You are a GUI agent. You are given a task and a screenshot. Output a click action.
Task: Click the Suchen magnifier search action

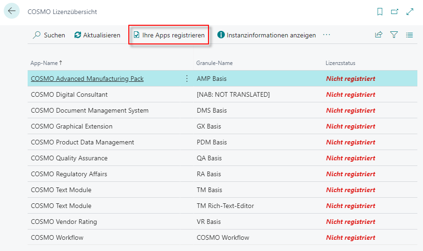click(49, 35)
